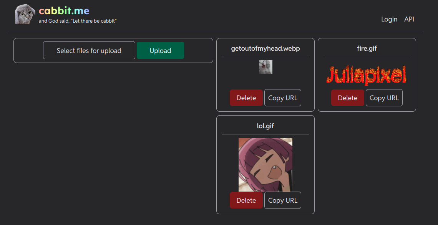The height and width of the screenshot is (225, 438).
Task: Delete the lol.gif file
Action: (246, 200)
